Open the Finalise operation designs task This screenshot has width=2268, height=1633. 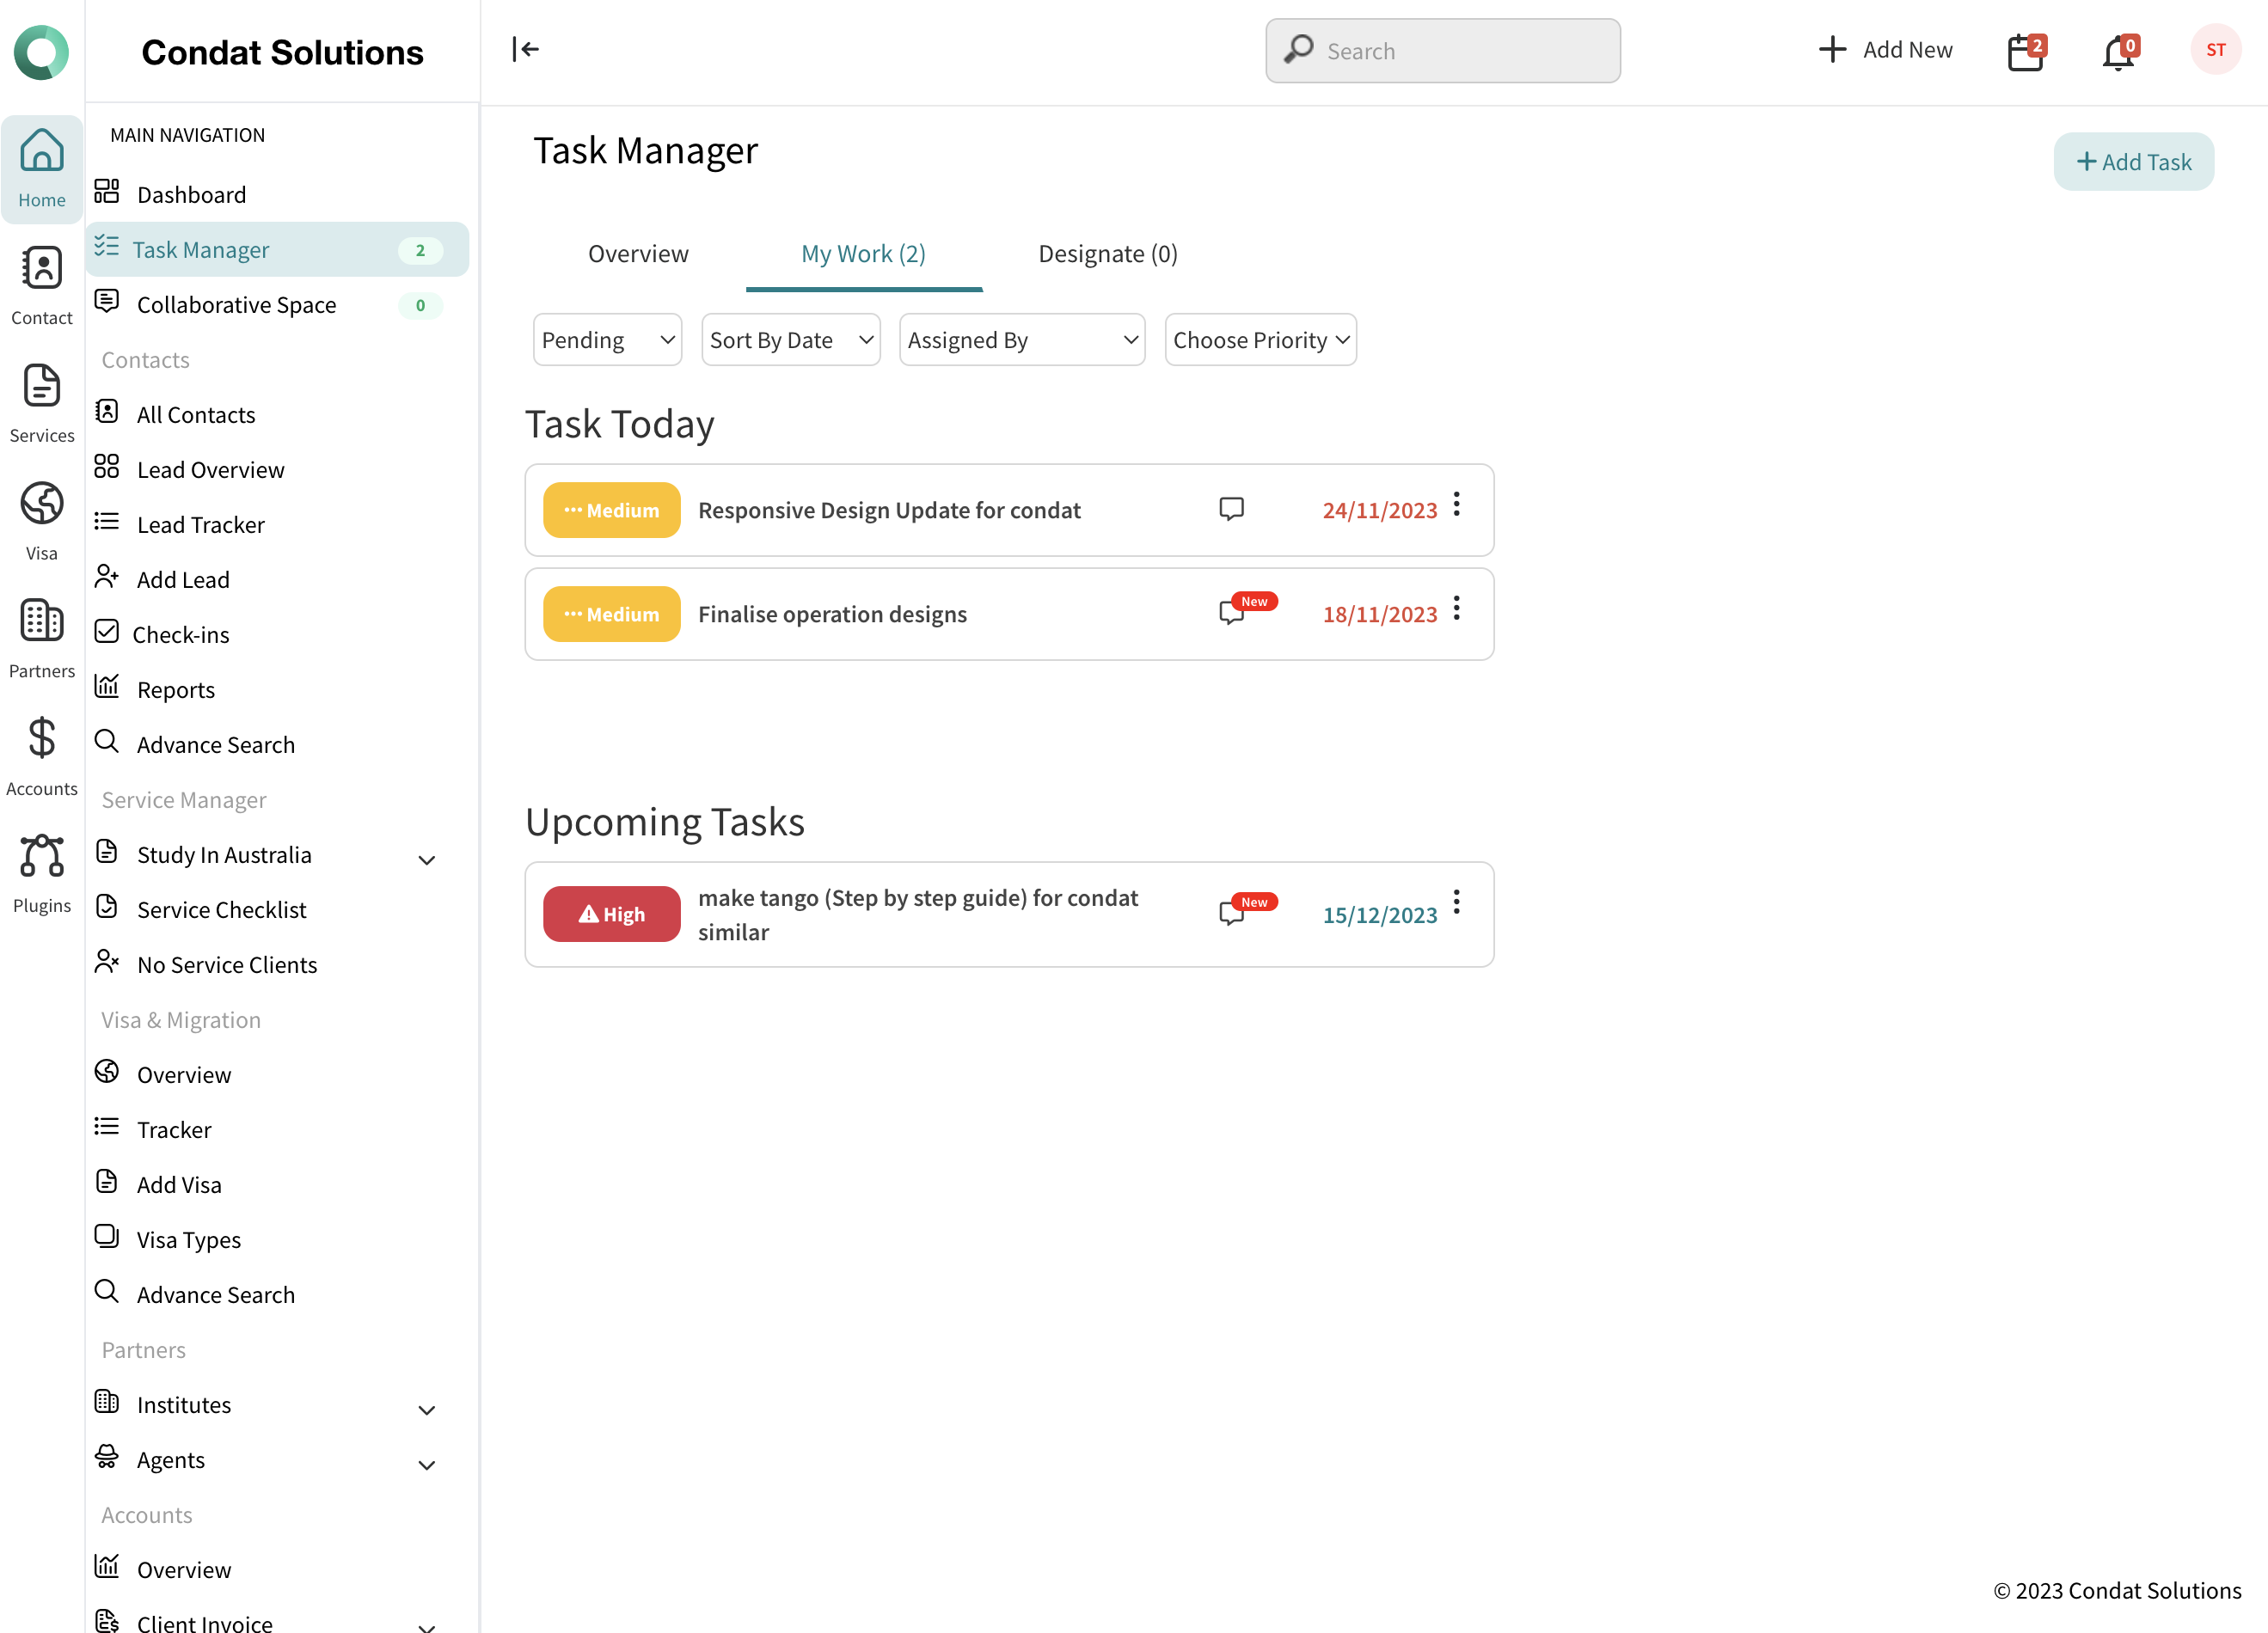[x=832, y=614]
